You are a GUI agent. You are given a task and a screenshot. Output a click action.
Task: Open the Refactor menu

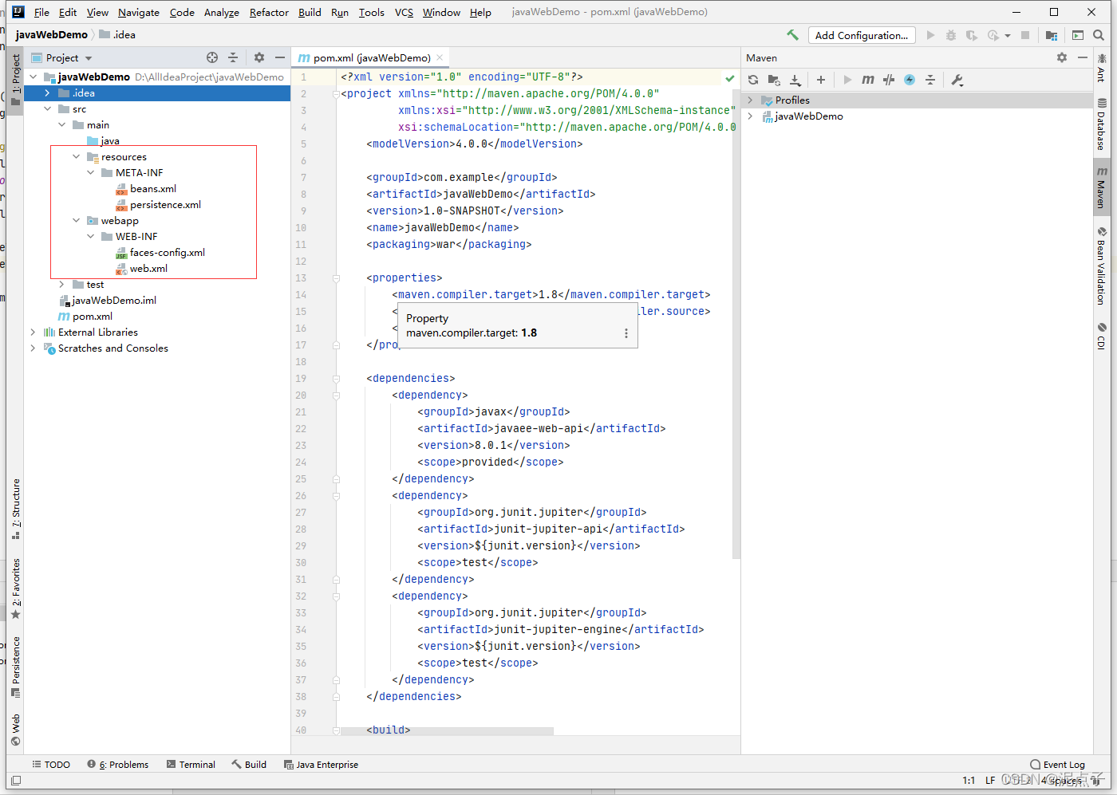tap(269, 12)
